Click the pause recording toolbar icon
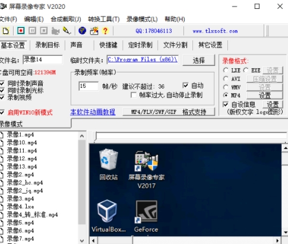This screenshot has width=288, height=244. tap(32, 31)
